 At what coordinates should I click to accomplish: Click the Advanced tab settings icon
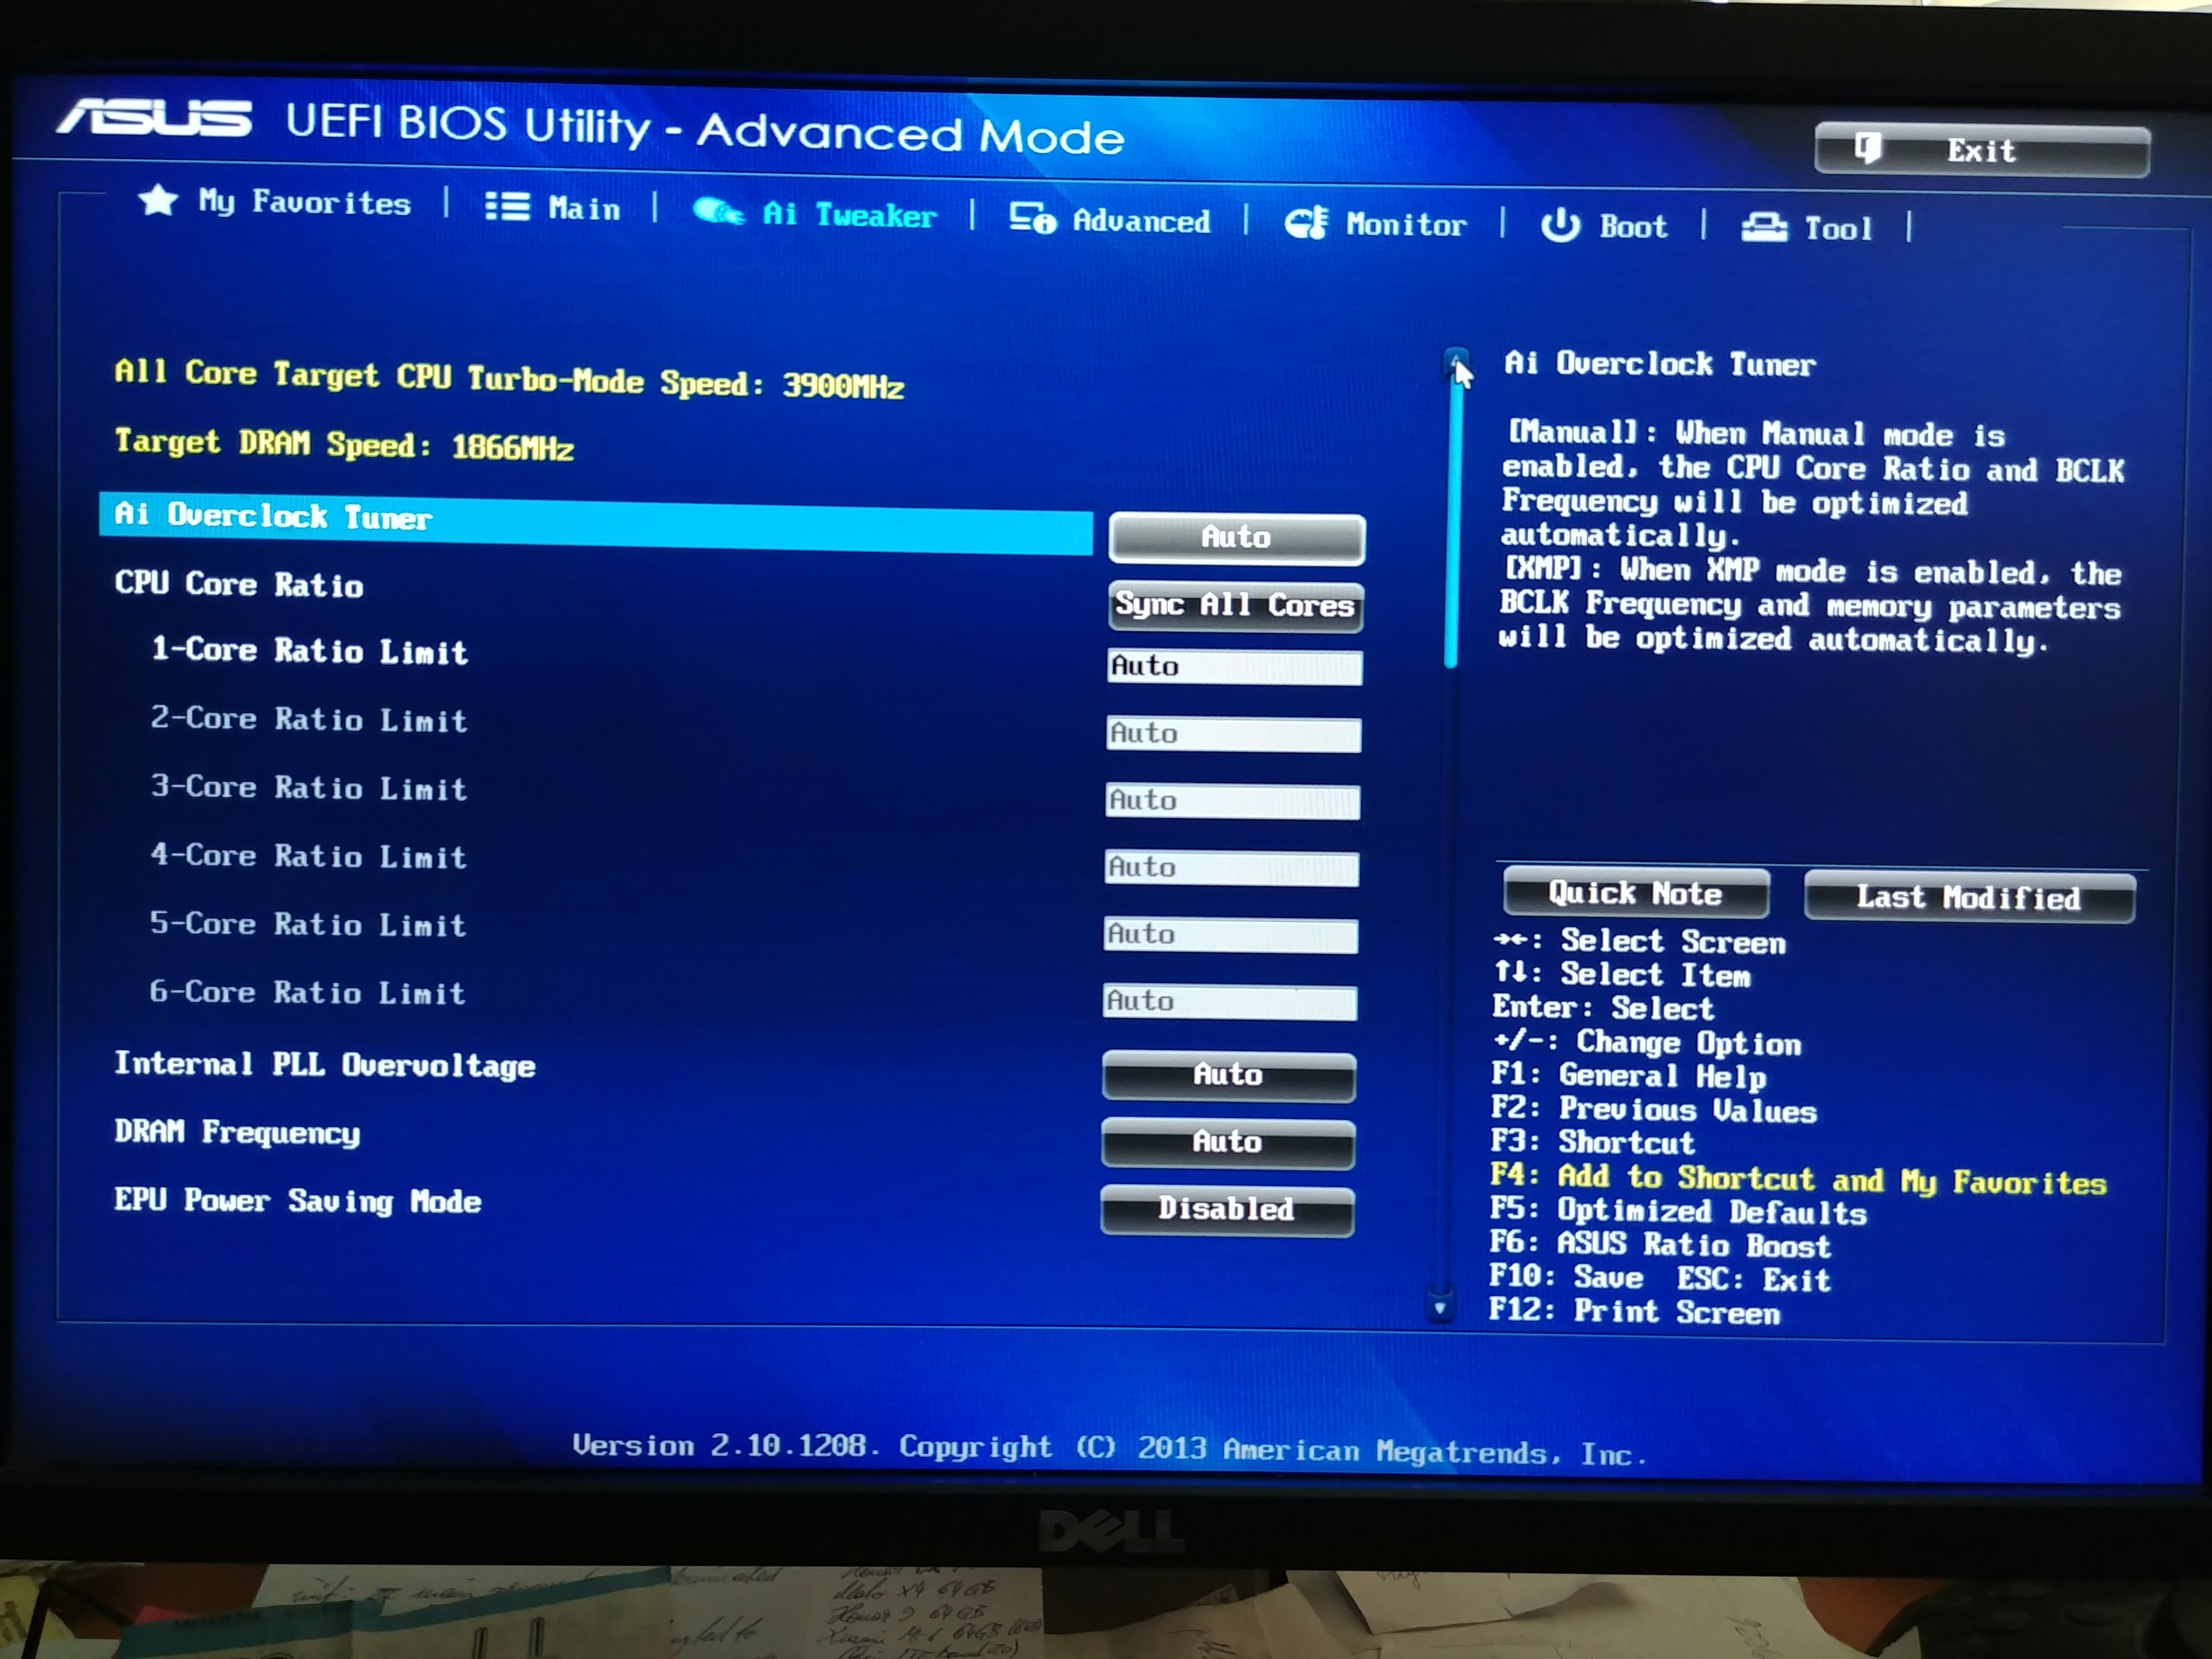point(1031,217)
